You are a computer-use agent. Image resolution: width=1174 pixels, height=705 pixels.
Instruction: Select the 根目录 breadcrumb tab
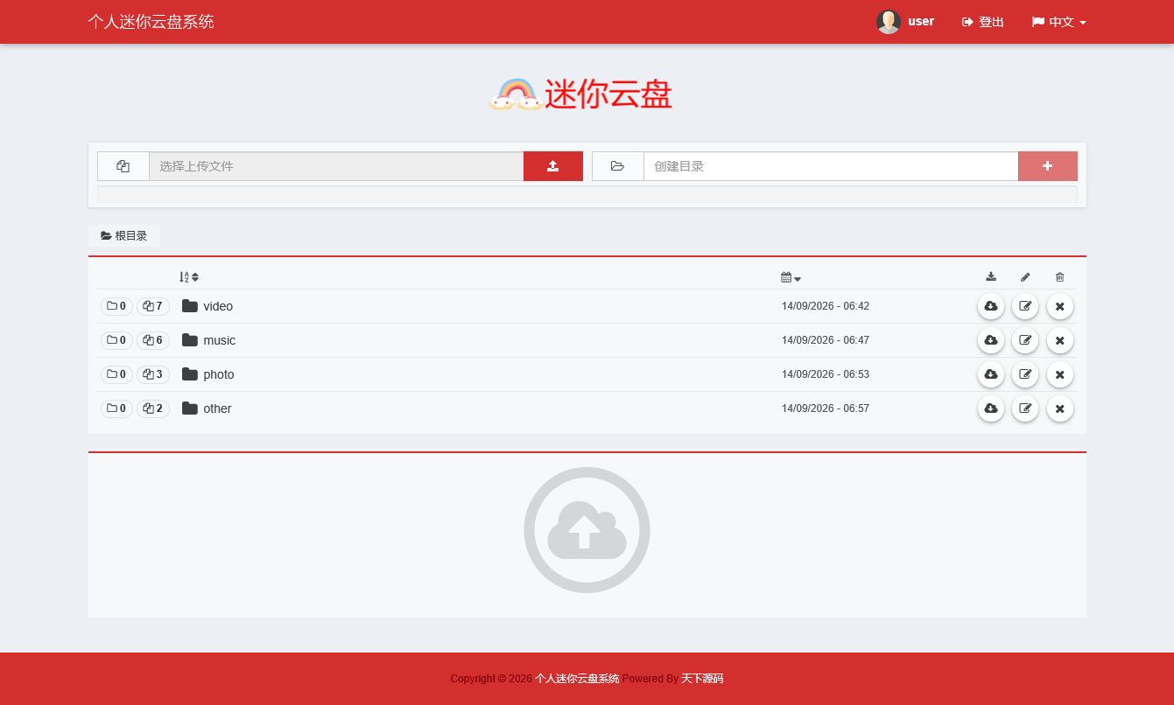124,236
